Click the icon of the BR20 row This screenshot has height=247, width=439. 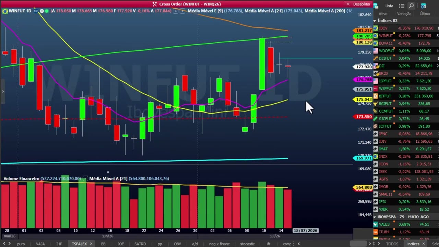[x=376, y=73]
